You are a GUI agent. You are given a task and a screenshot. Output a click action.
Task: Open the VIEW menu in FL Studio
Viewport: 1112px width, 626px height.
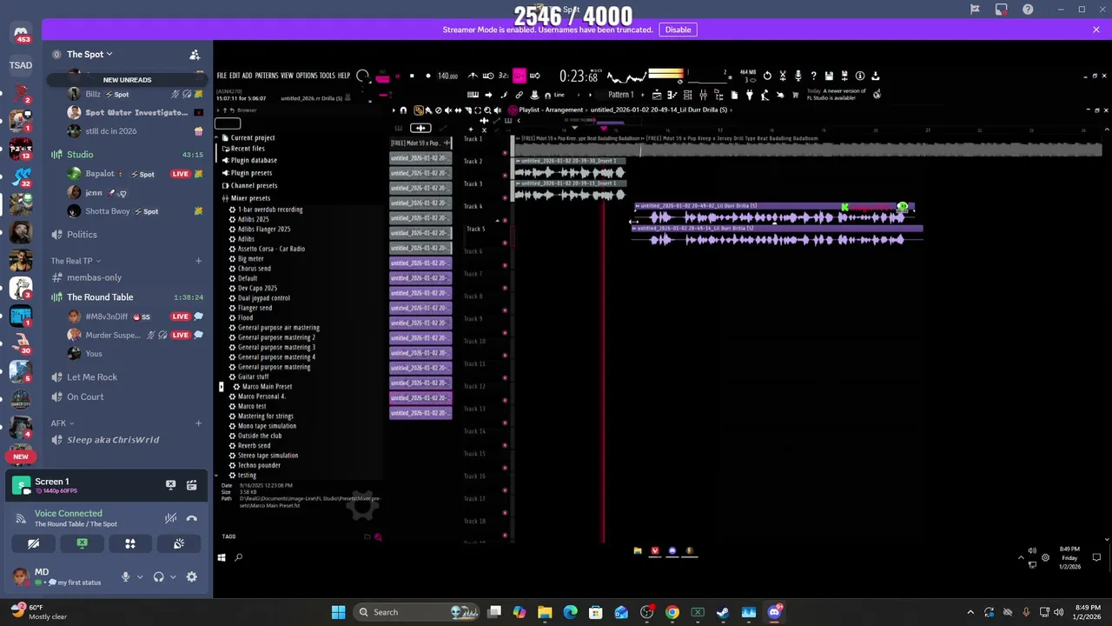287,76
